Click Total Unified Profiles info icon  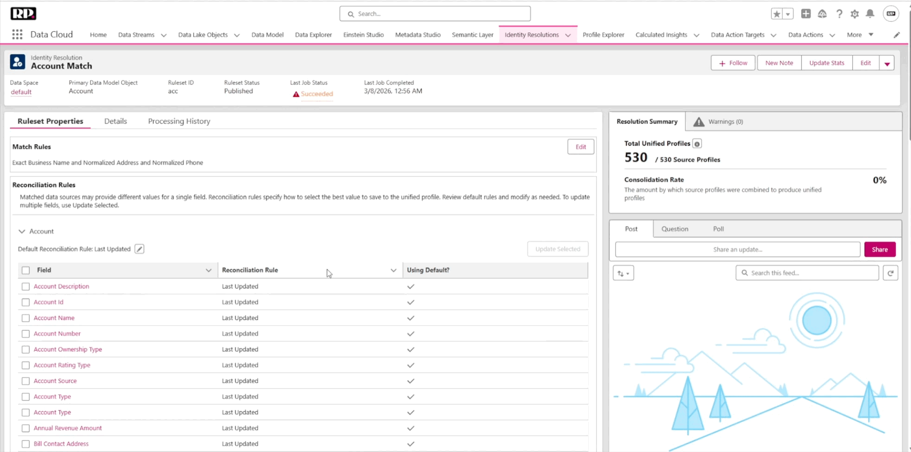(x=697, y=144)
